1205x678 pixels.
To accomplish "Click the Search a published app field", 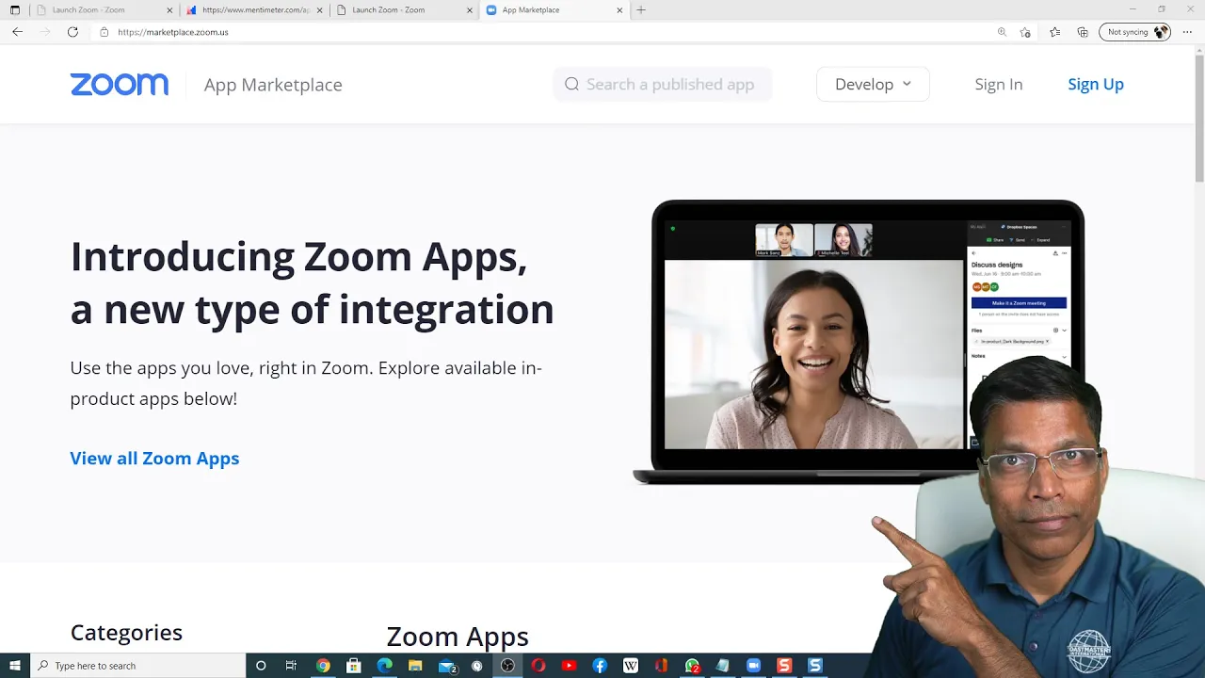I will [x=663, y=84].
